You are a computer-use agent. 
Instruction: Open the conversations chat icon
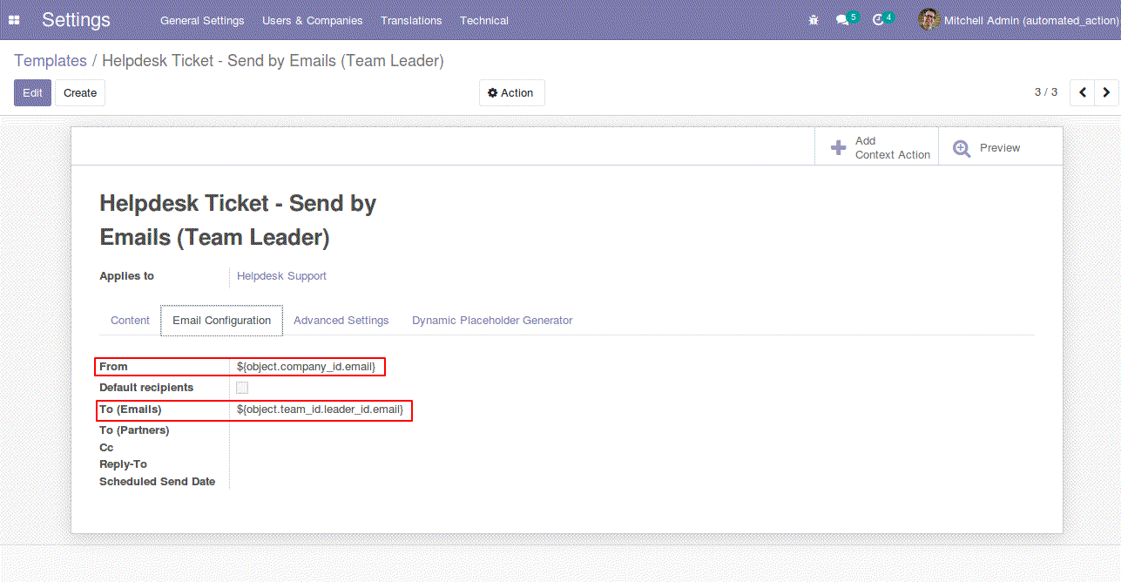842,20
